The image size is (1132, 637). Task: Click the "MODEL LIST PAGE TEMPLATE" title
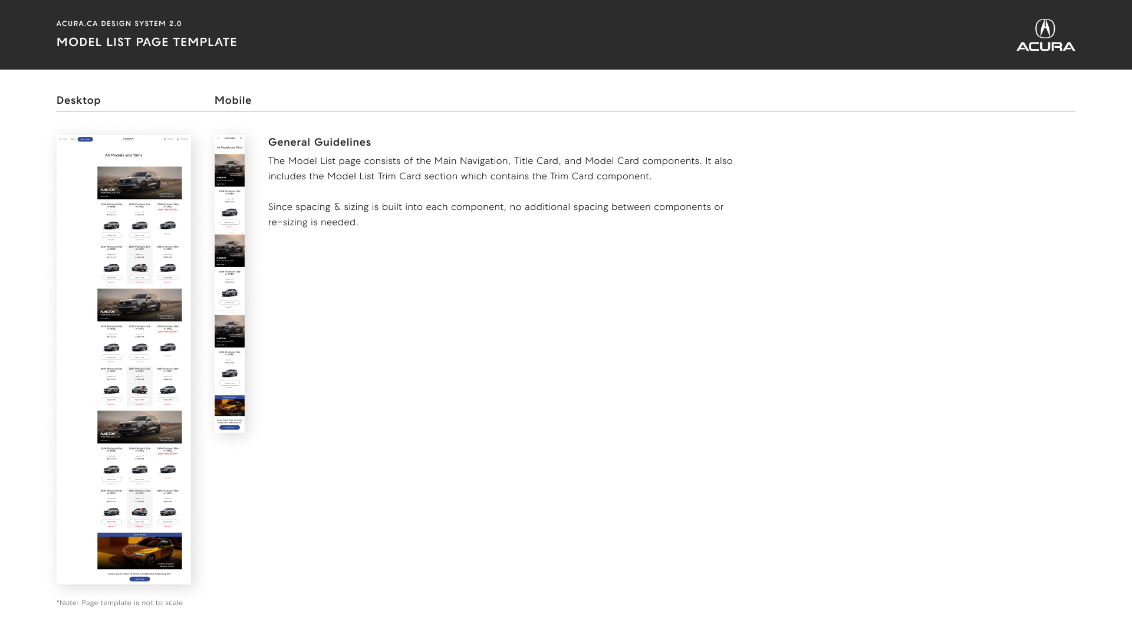click(x=147, y=42)
